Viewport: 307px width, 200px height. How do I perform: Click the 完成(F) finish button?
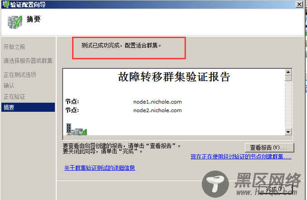[276, 189]
